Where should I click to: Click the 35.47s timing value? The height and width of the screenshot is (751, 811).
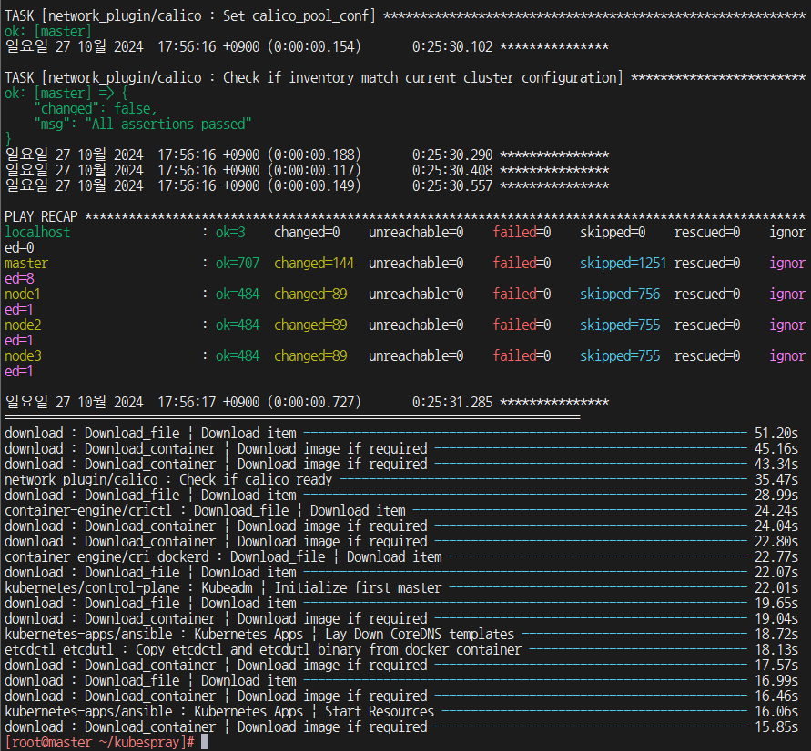point(776,480)
